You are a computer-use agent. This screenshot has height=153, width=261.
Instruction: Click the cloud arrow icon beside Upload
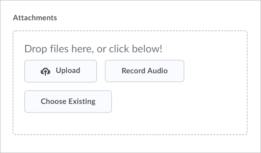(45, 71)
